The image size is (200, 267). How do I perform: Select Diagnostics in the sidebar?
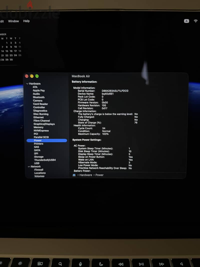40,111
